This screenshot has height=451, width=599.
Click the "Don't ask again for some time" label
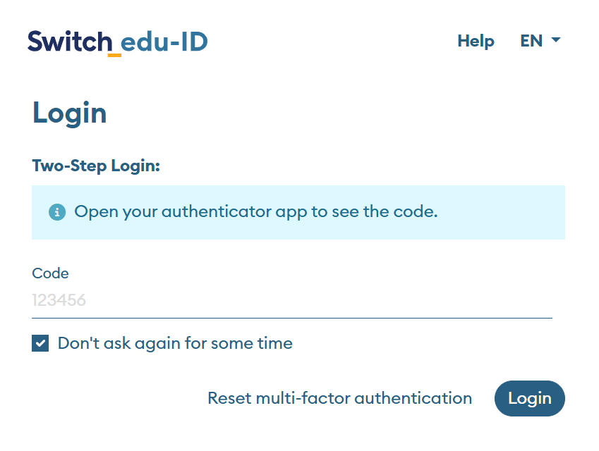click(175, 344)
